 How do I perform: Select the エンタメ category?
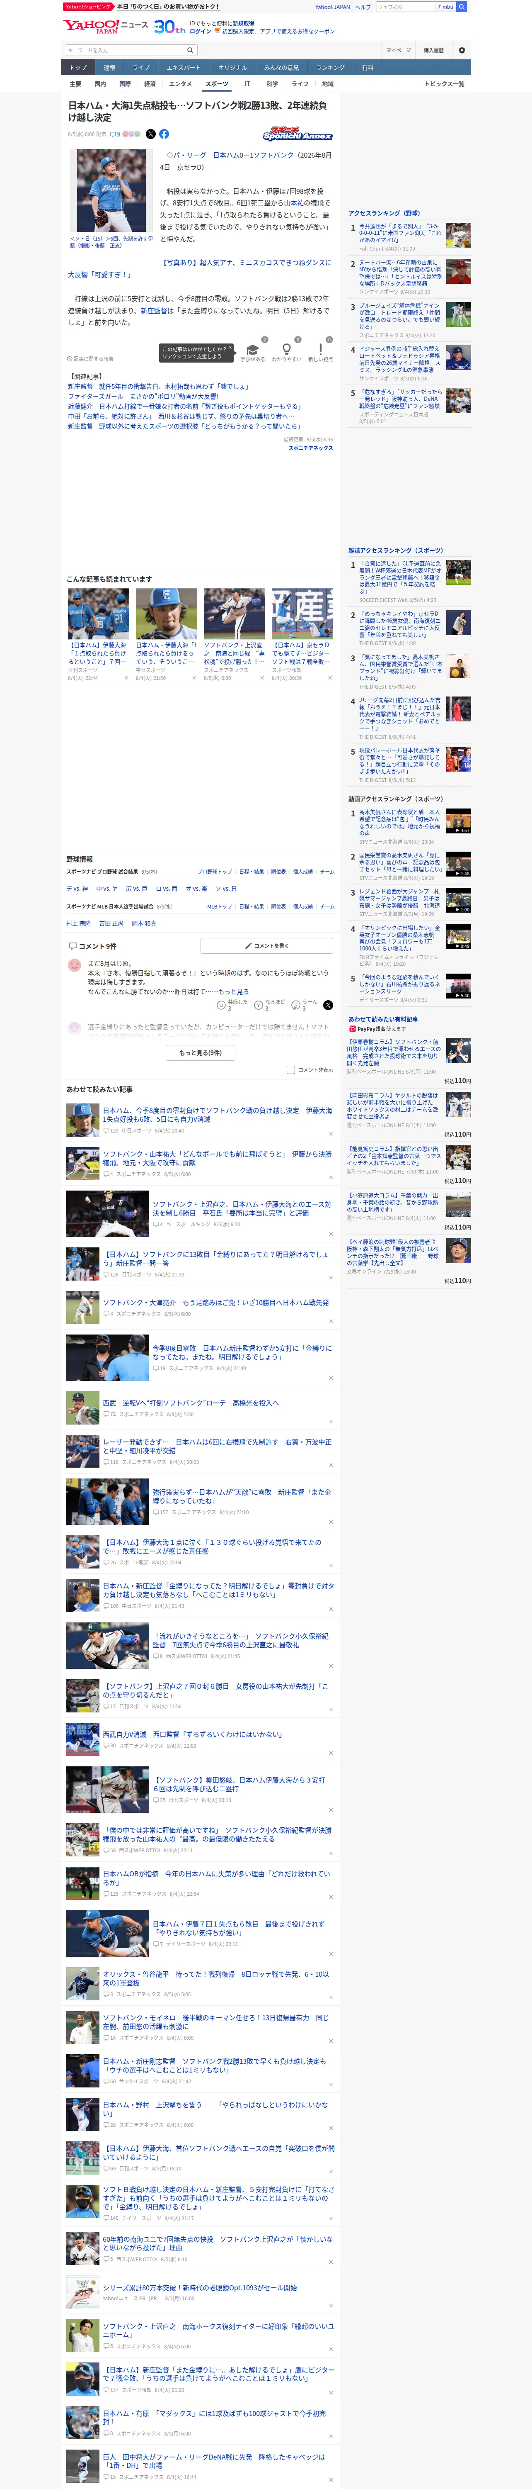tap(181, 84)
